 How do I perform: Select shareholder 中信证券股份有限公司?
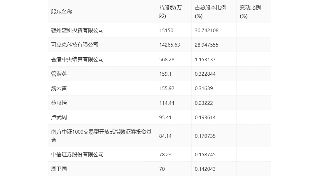(x=77, y=154)
